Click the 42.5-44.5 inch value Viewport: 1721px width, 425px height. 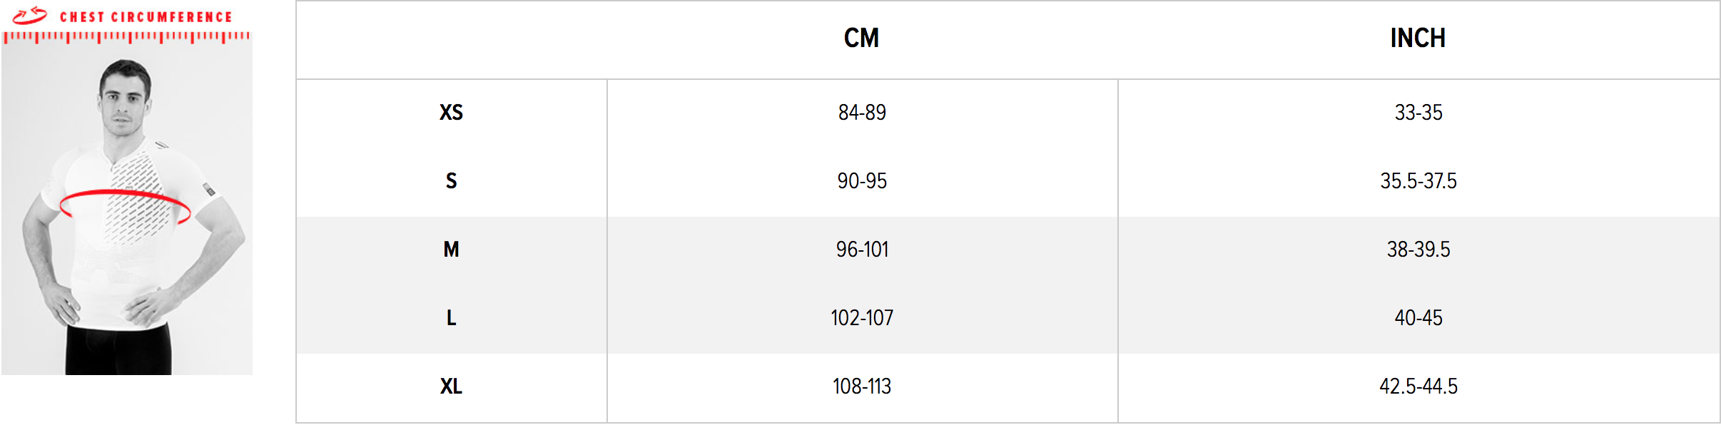point(1418,386)
